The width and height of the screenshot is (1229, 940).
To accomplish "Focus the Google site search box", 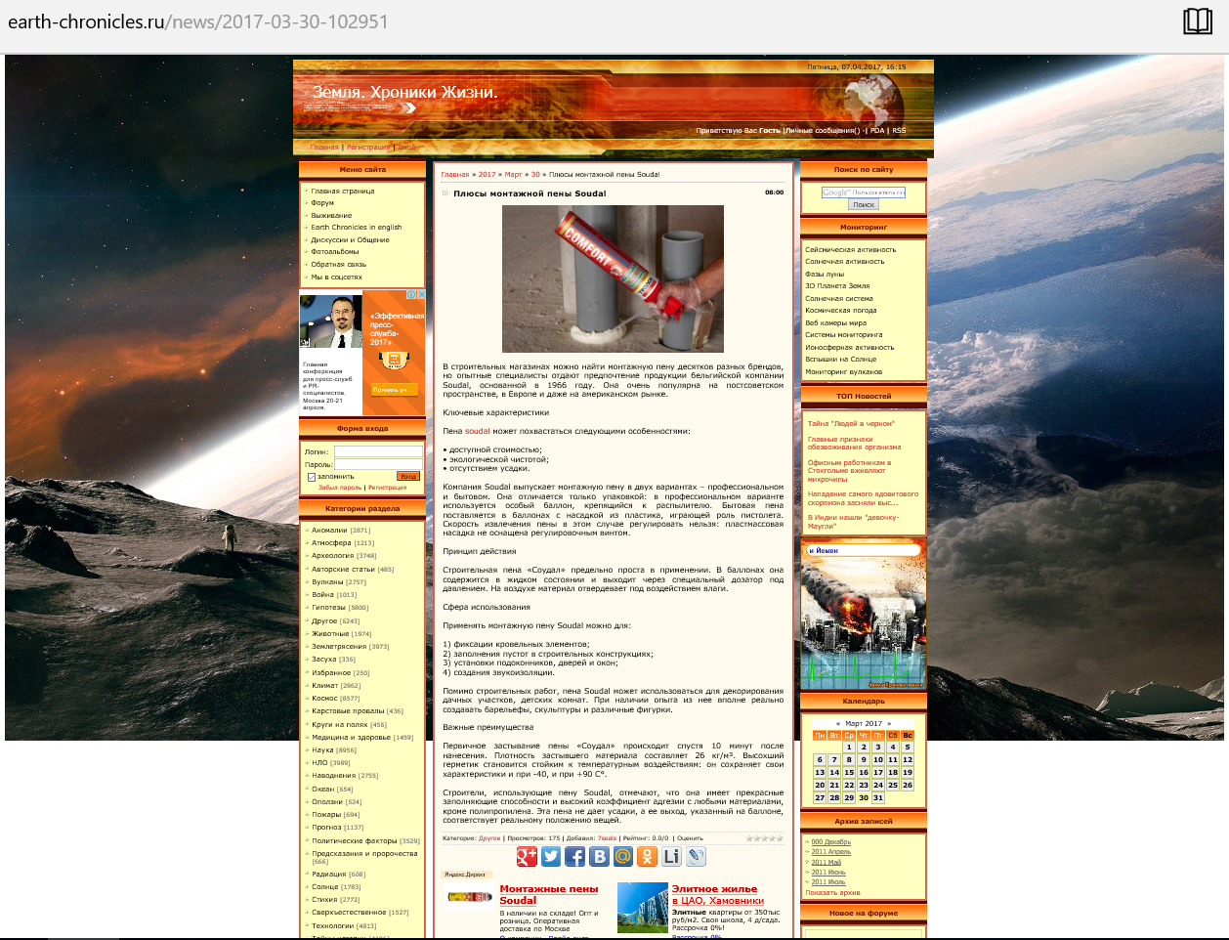I will [864, 192].
